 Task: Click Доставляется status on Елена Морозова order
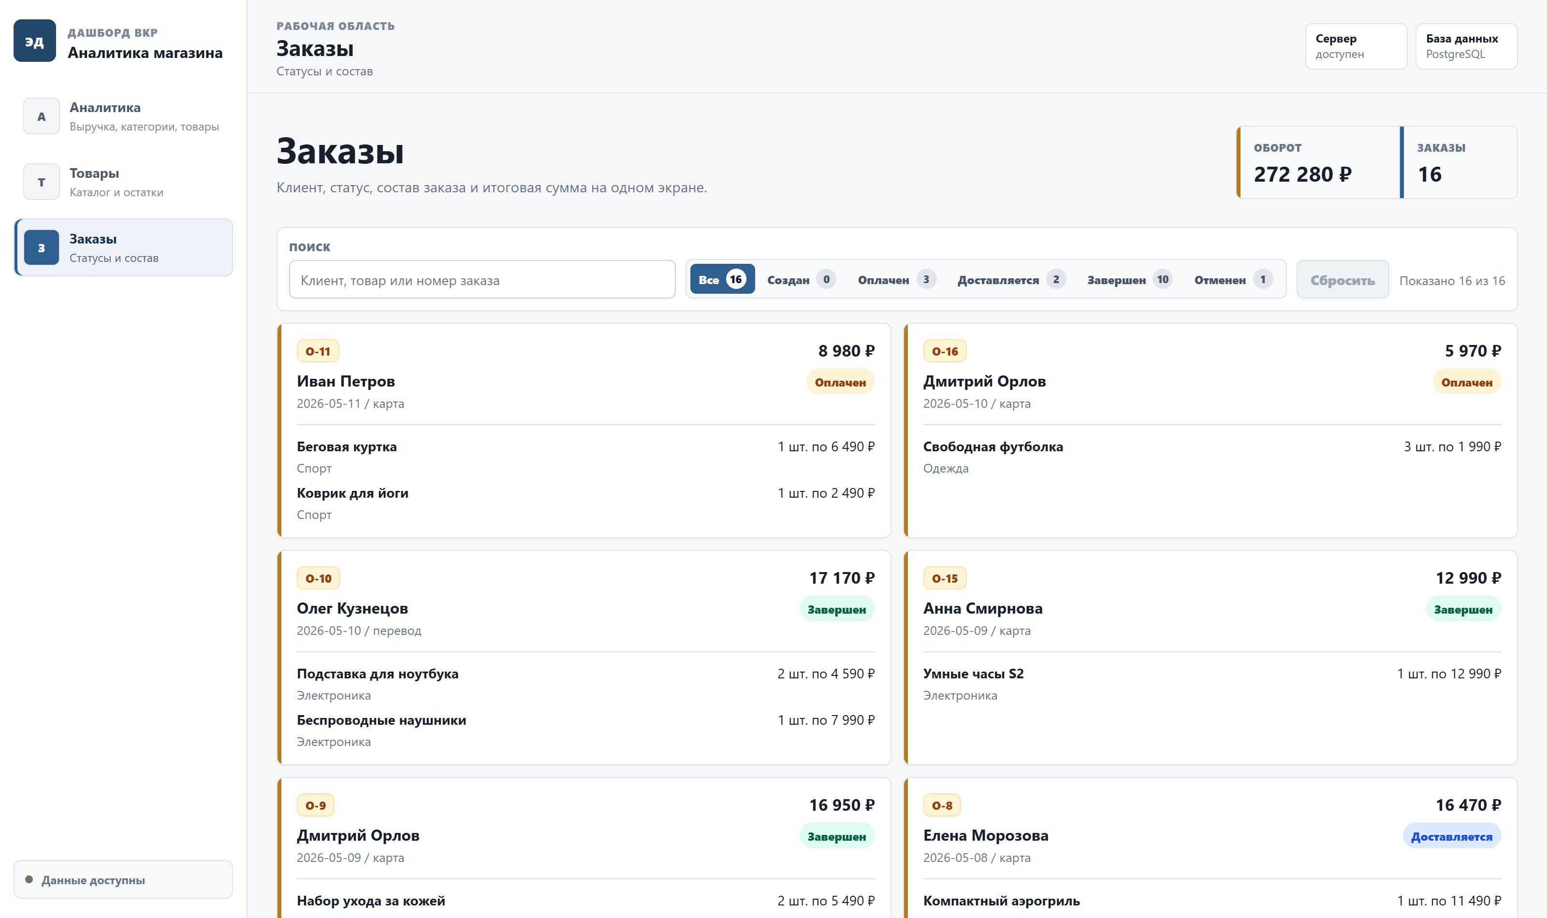pos(1452,836)
